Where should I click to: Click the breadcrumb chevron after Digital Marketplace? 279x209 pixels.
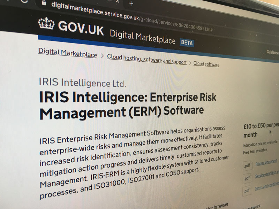pos(102,56)
